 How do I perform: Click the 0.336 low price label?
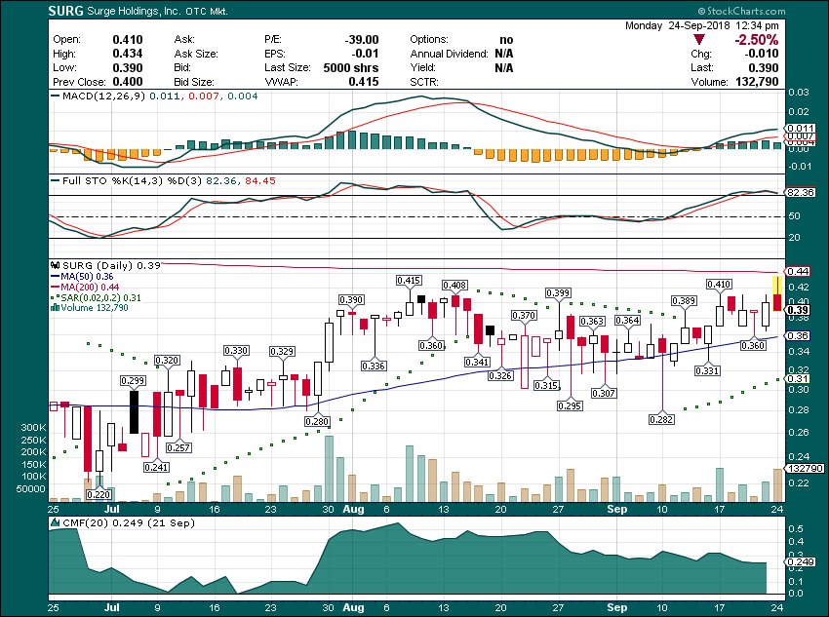[x=374, y=366]
